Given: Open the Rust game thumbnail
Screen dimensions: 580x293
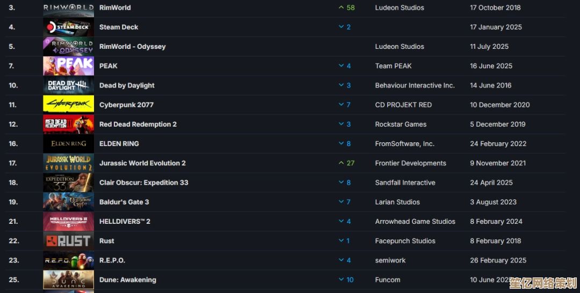Looking at the screenshot, I should coord(68,241).
